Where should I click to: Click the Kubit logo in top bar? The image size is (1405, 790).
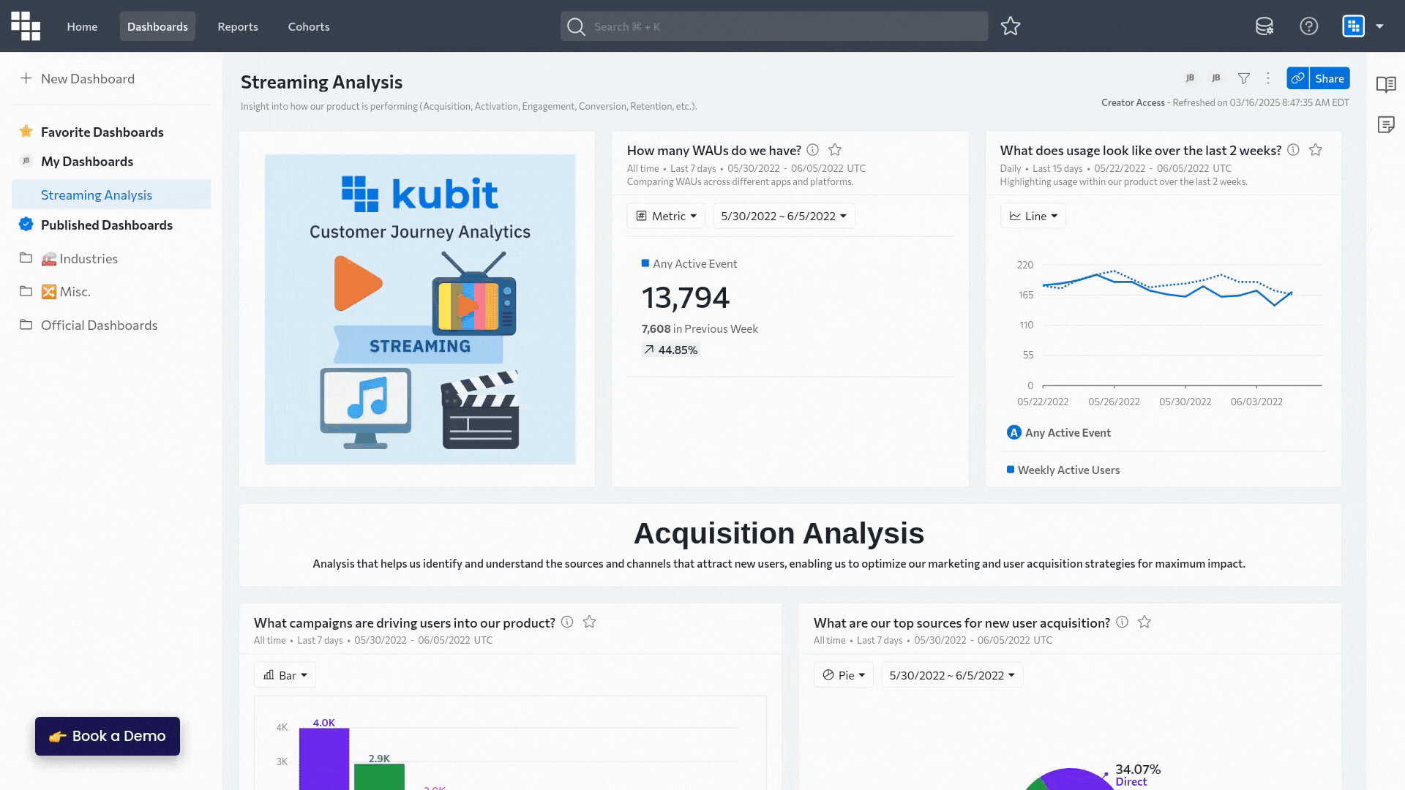pyautogui.click(x=25, y=26)
